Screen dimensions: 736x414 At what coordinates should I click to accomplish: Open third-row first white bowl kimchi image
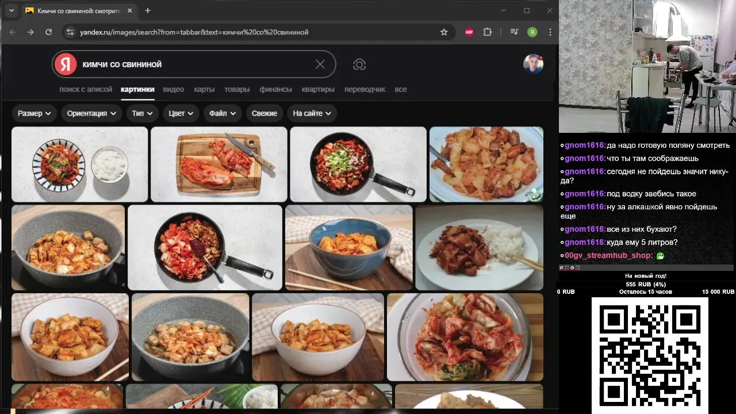tap(70, 338)
